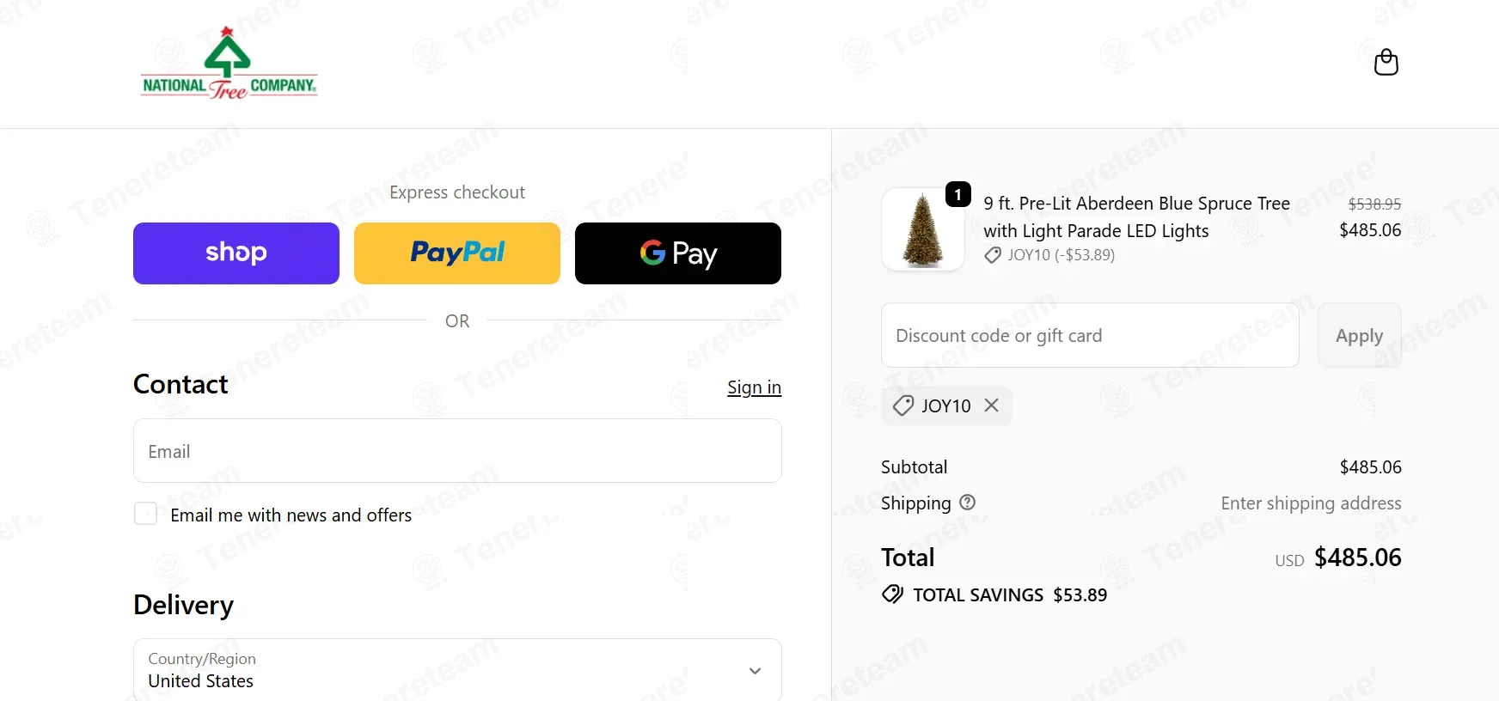Focus the Email input field

point(457,451)
